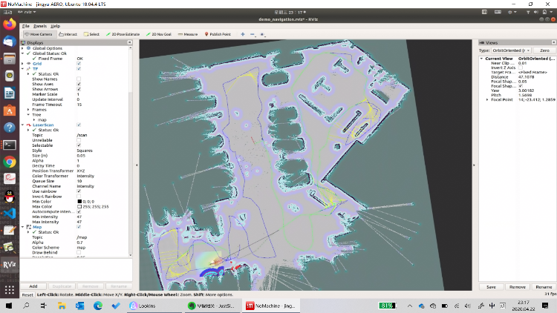The width and height of the screenshot is (557, 313).
Task: Open Firefox from the Ubuntu dock
Action: pyautogui.click(x=9, y=25)
